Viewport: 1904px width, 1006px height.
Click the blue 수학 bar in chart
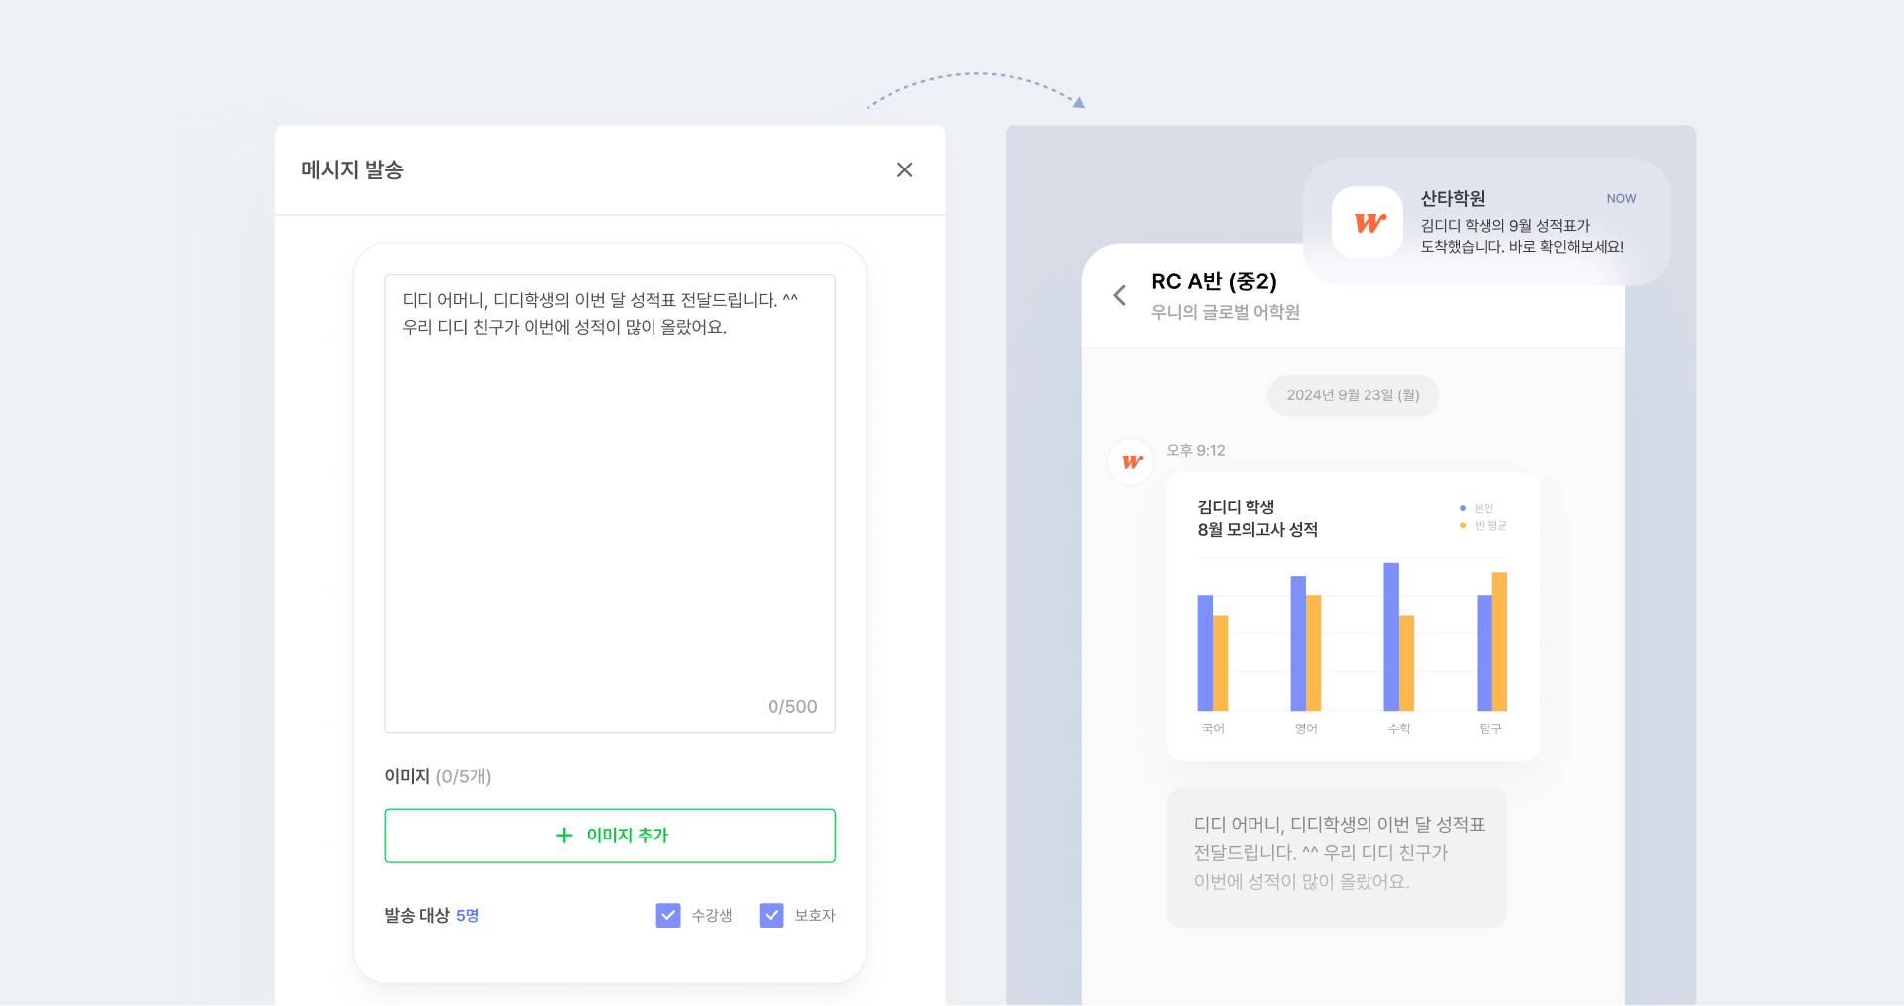pyautogui.click(x=1391, y=636)
